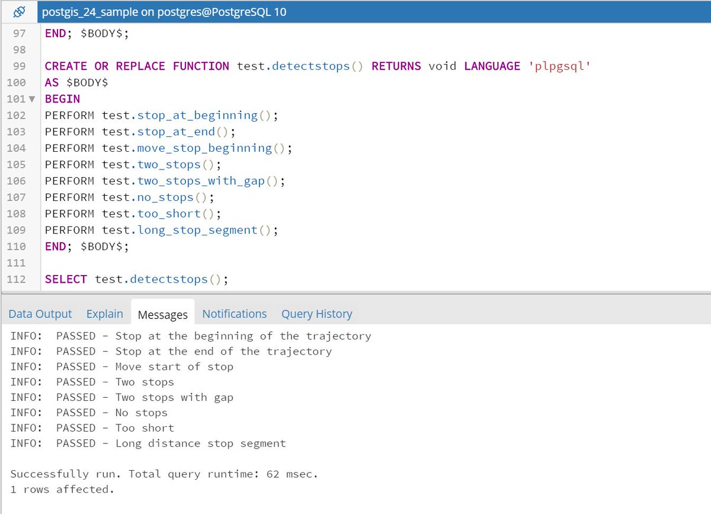Click message 'Two stops with gap'
This screenshot has height=514, width=711.
tap(174, 398)
